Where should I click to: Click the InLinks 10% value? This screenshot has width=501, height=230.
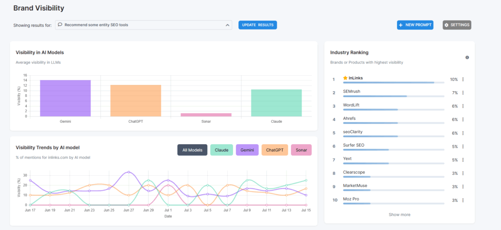454,79
